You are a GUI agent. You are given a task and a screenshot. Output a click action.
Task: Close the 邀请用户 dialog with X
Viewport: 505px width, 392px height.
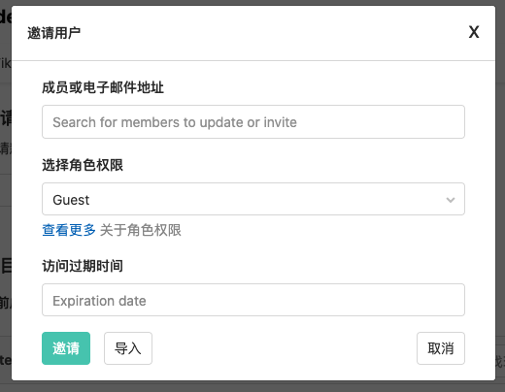pos(474,32)
